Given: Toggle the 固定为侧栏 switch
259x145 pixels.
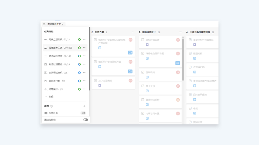Looking at the screenshot, I should [x=85, y=120].
